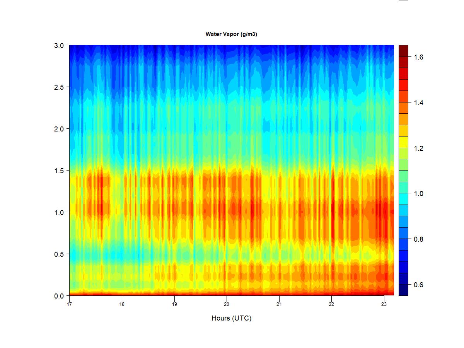This screenshot has height=348, width=464.
Task: Select hour 22 tick label on x-axis
Action: tap(331, 304)
